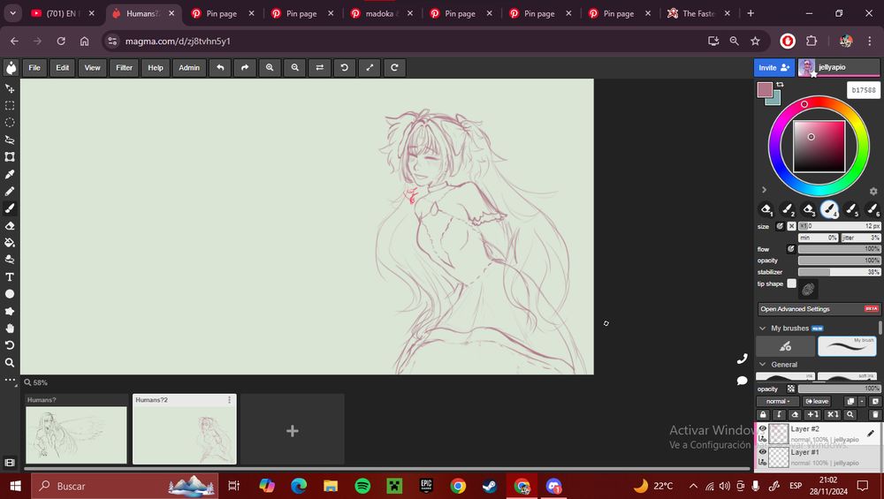This screenshot has height=499, width=884.
Task: Open color wheel settings gear
Action: tap(873, 192)
